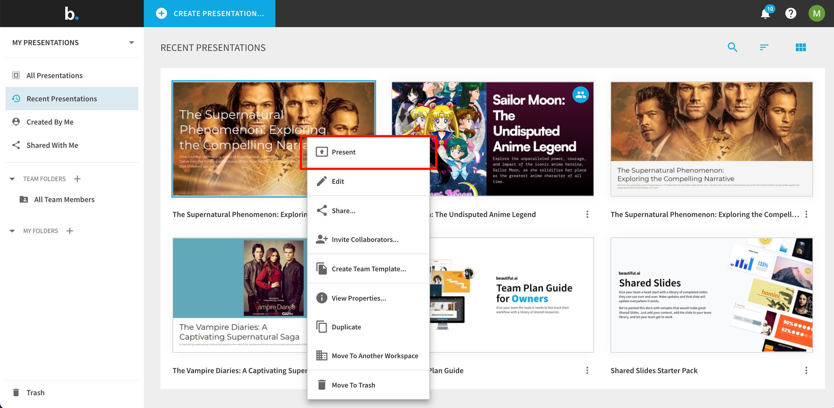Viewport: 834px width, 408px height.
Task: Open Recent Presentations in sidebar
Action: tap(72, 99)
